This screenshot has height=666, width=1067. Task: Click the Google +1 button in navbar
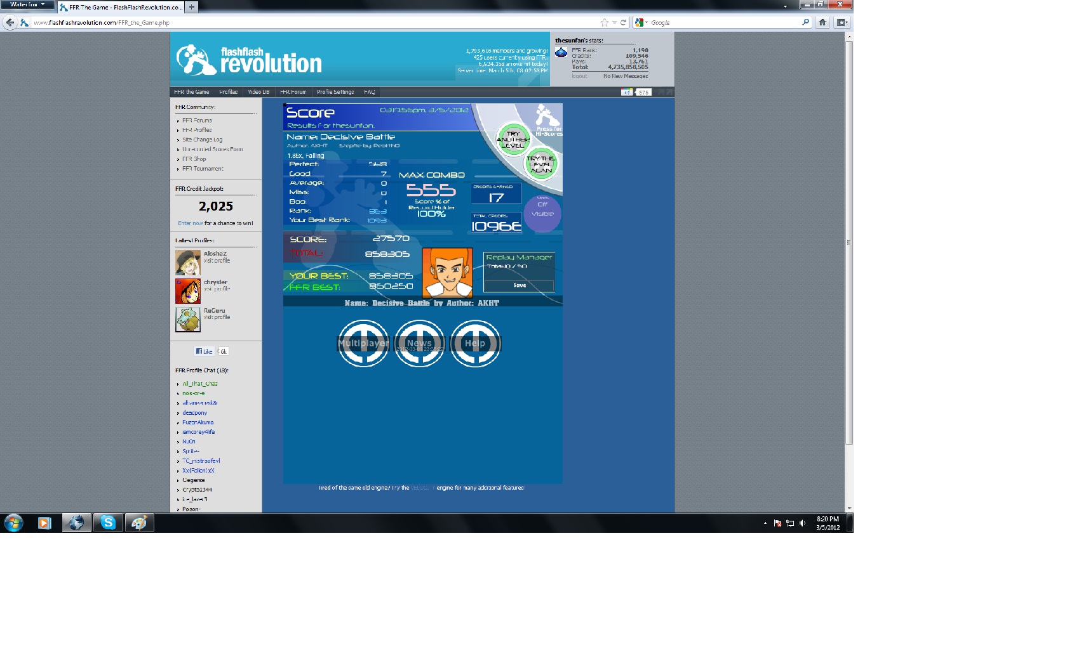[x=627, y=92]
